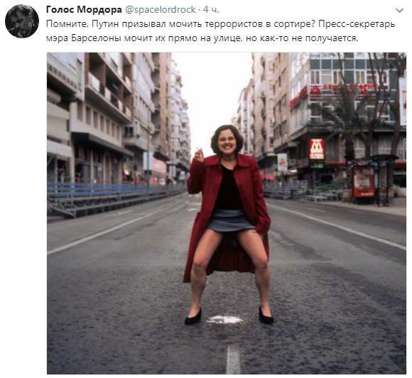The height and width of the screenshot is (378, 412).
Task: Click the McDonald's sign in the photo
Action: [316, 149]
